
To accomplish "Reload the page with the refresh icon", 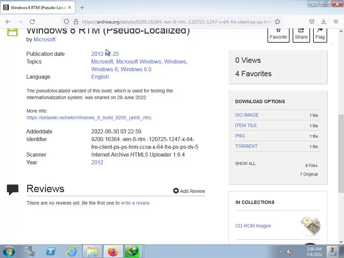I will 32,22.
